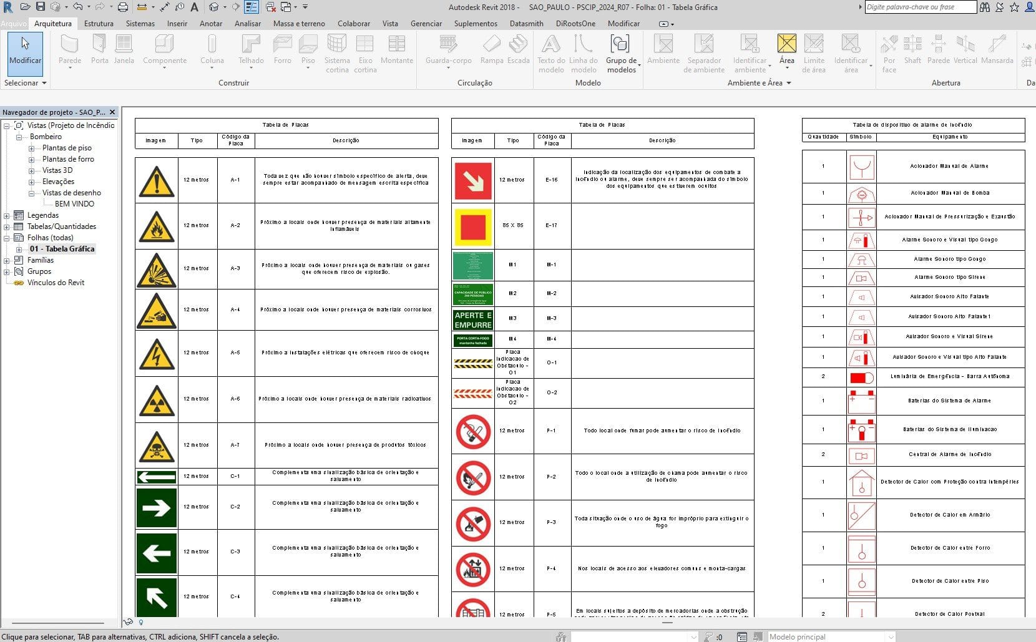The height and width of the screenshot is (642, 1036).
Task: Open the Grupo de modelos tool
Action: (621, 53)
